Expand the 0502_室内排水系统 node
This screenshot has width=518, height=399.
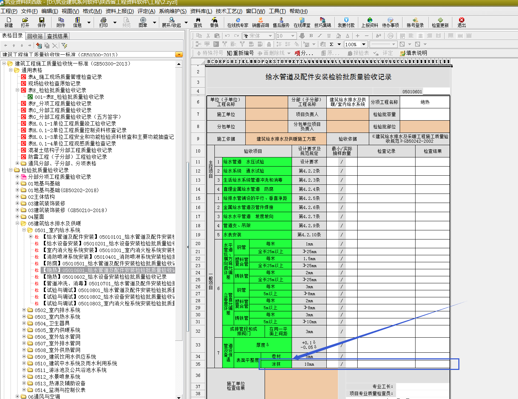pyautogui.click(x=24, y=310)
